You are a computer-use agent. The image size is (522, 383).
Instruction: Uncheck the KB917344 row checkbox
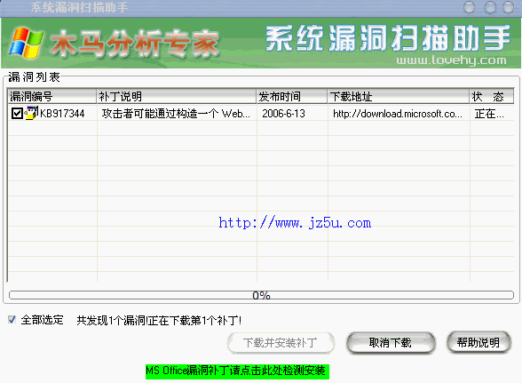pos(17,114)
